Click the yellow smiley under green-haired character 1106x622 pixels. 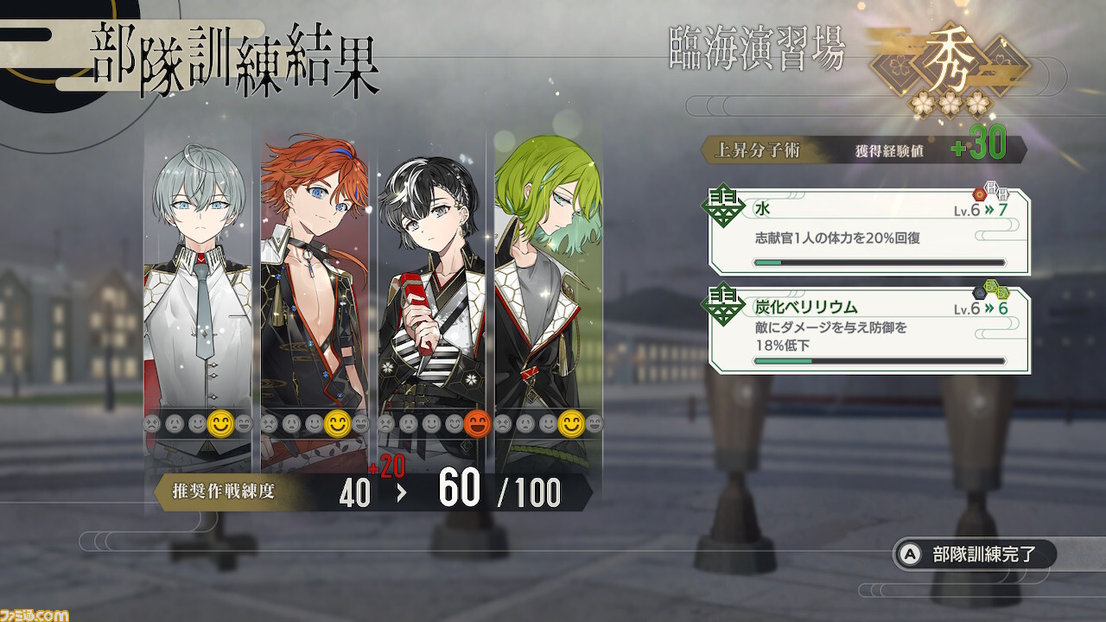pyautogui.click(x=569, y=424)
